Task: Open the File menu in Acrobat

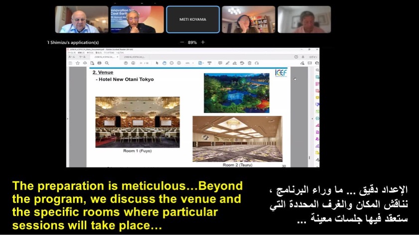Action: [x=71, y=52]
